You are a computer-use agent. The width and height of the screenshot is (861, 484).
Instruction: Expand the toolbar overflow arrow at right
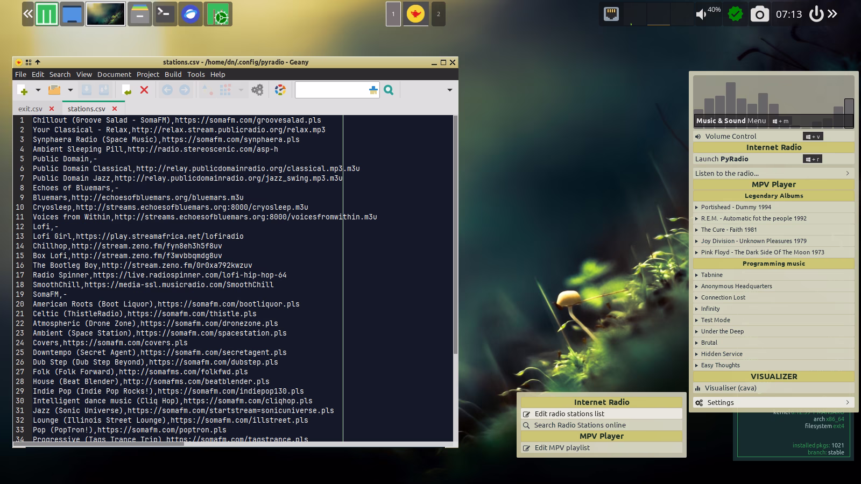click(x=449, y=90)
